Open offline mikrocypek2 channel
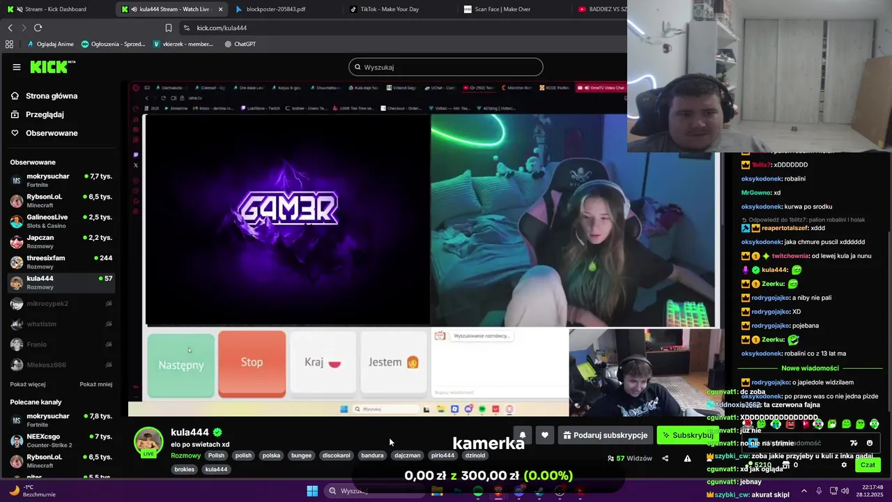 61,303
